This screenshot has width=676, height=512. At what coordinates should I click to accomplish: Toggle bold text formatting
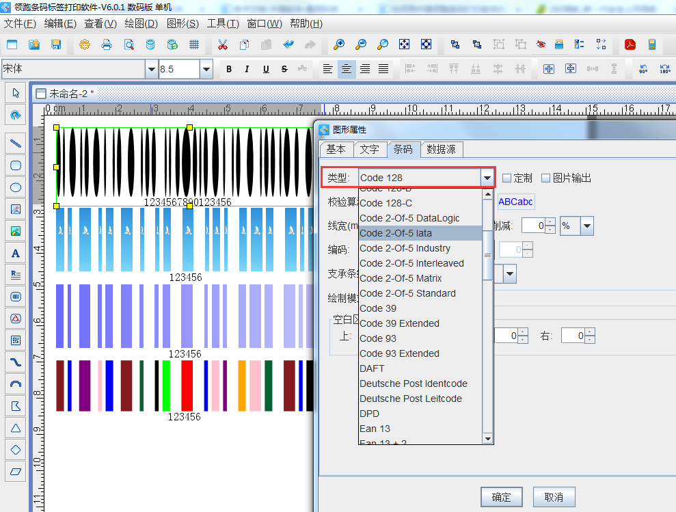tap(229, 69)
